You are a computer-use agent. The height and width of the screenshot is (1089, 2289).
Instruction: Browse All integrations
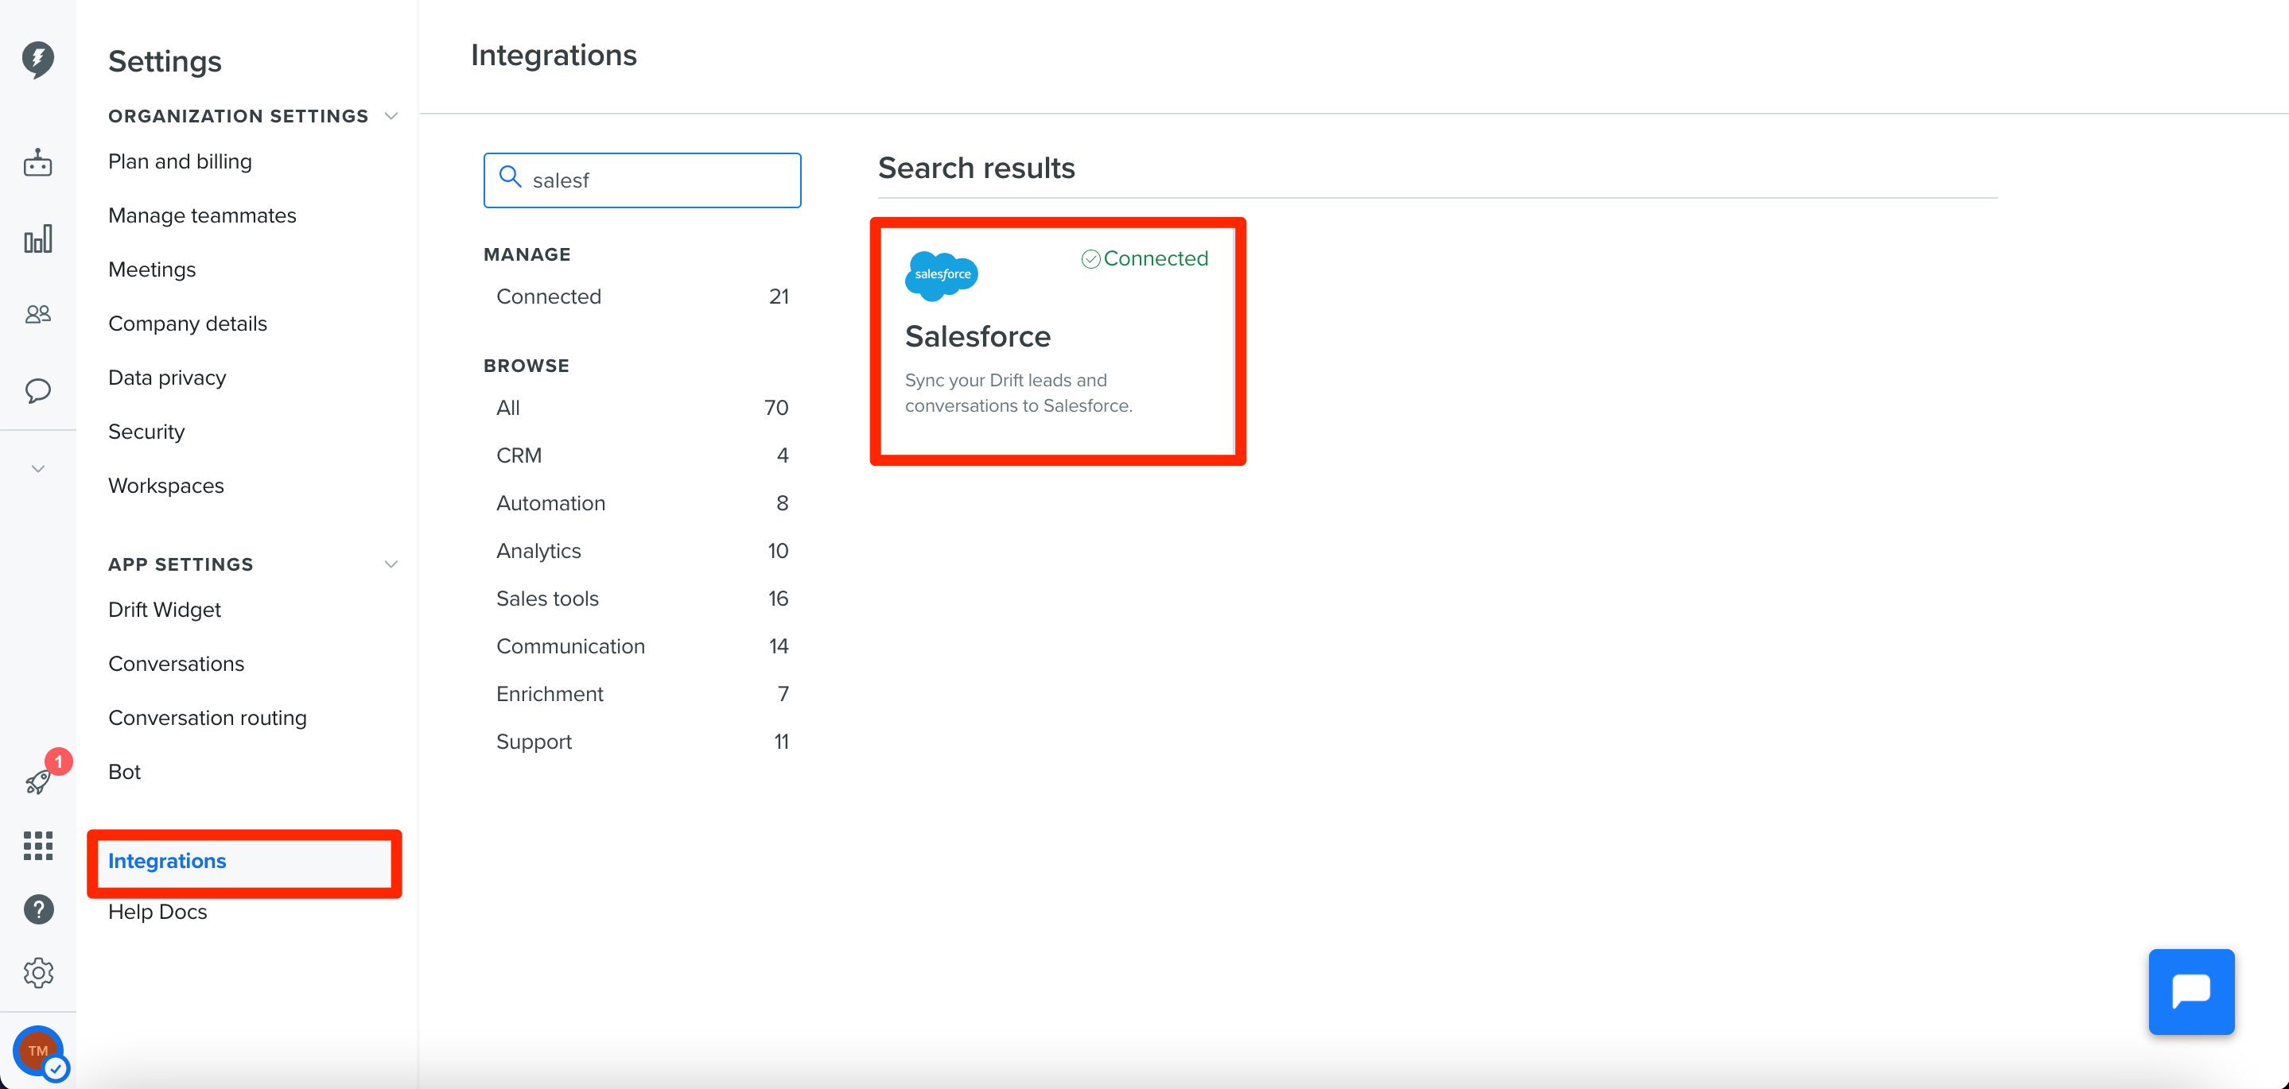tap(642, 408)
